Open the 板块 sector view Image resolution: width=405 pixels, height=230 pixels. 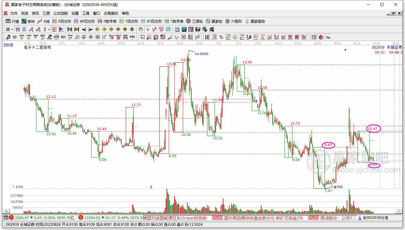click(28, 21)
